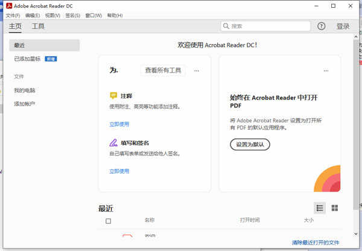Click the 登录 sign-in button
The width and height of the screenshot is (362, 251).
[x=343, y=27]
